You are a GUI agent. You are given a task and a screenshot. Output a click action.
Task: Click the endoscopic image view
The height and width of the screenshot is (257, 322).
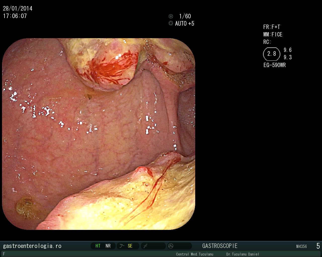pos(99,134)
